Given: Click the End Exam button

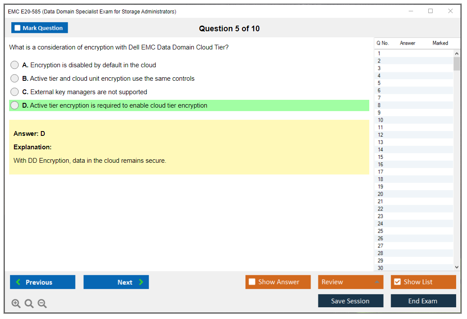Looking at the screenshot, I should pos(423,301).
